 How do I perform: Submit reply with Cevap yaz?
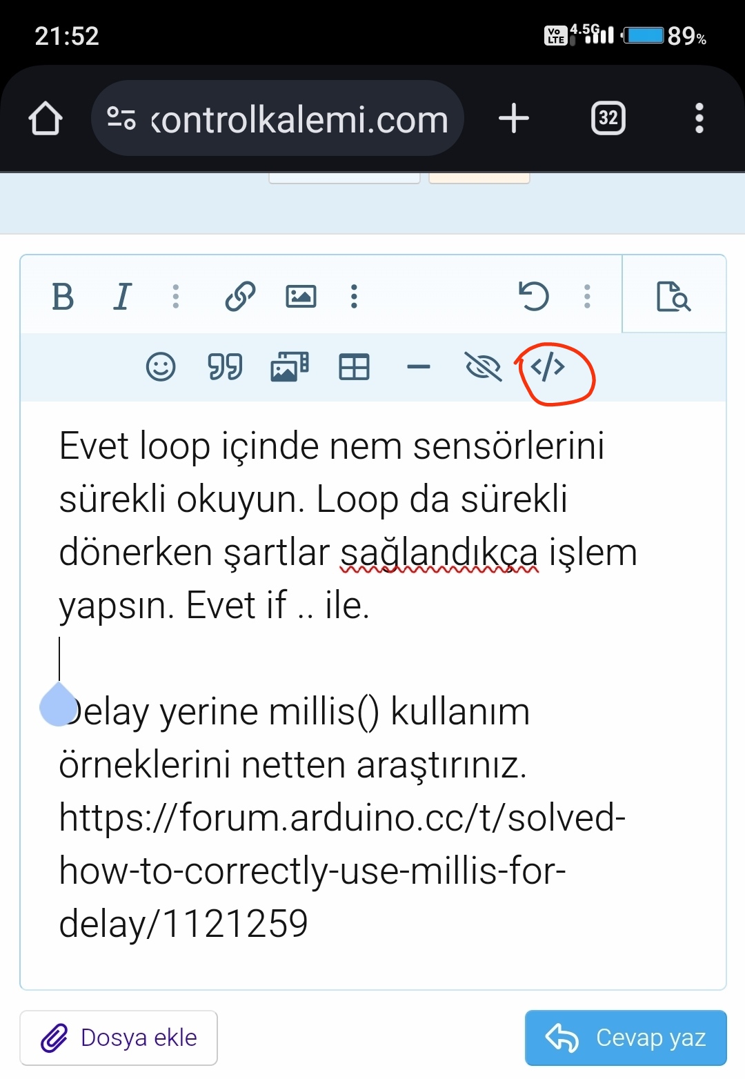[x=626, y=1038]
